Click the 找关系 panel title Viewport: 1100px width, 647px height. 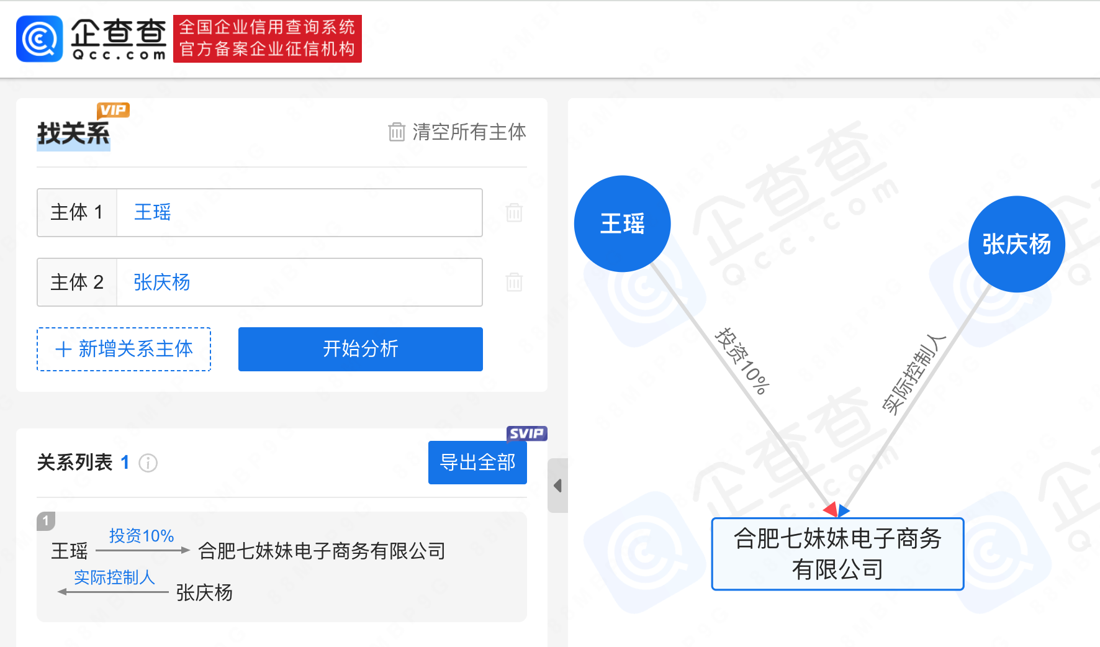point(73,133)
